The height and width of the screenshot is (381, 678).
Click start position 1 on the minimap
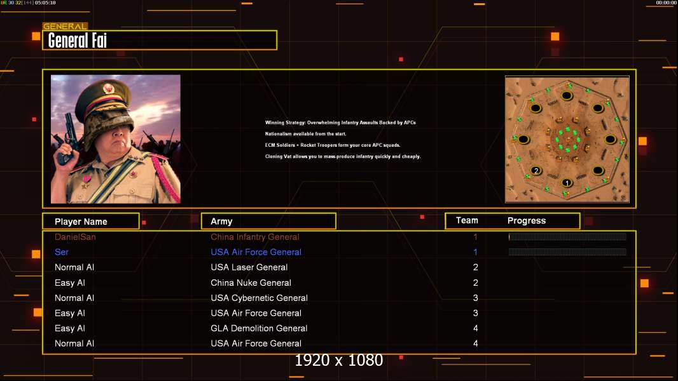[567, 183]
